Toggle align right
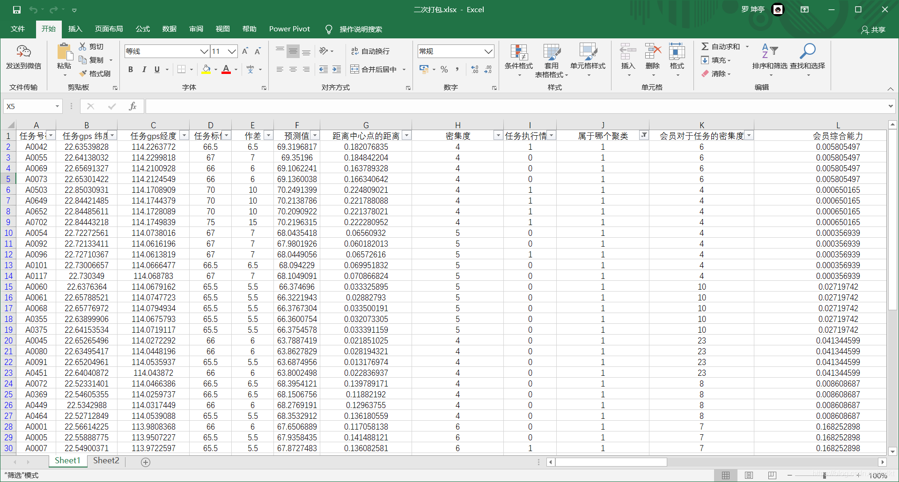The height and width of the screenshot is (482, 899). (306, 69)
